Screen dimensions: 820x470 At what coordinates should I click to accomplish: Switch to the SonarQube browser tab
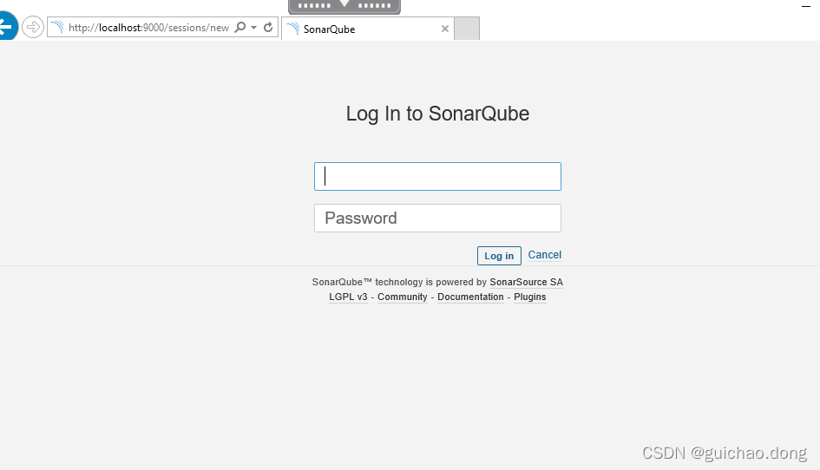tap(367, 29)
